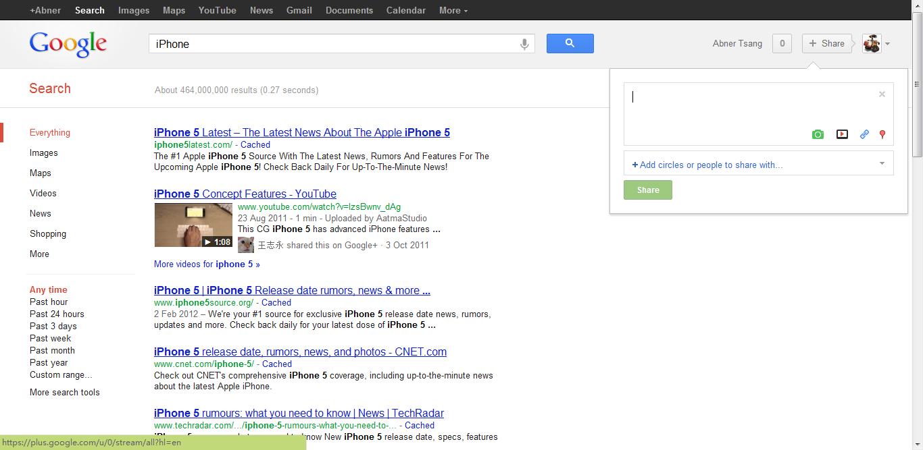Screen dimensions: 923x450
Task: Open iPhone 5 release date rumors result
Action: 292,290
